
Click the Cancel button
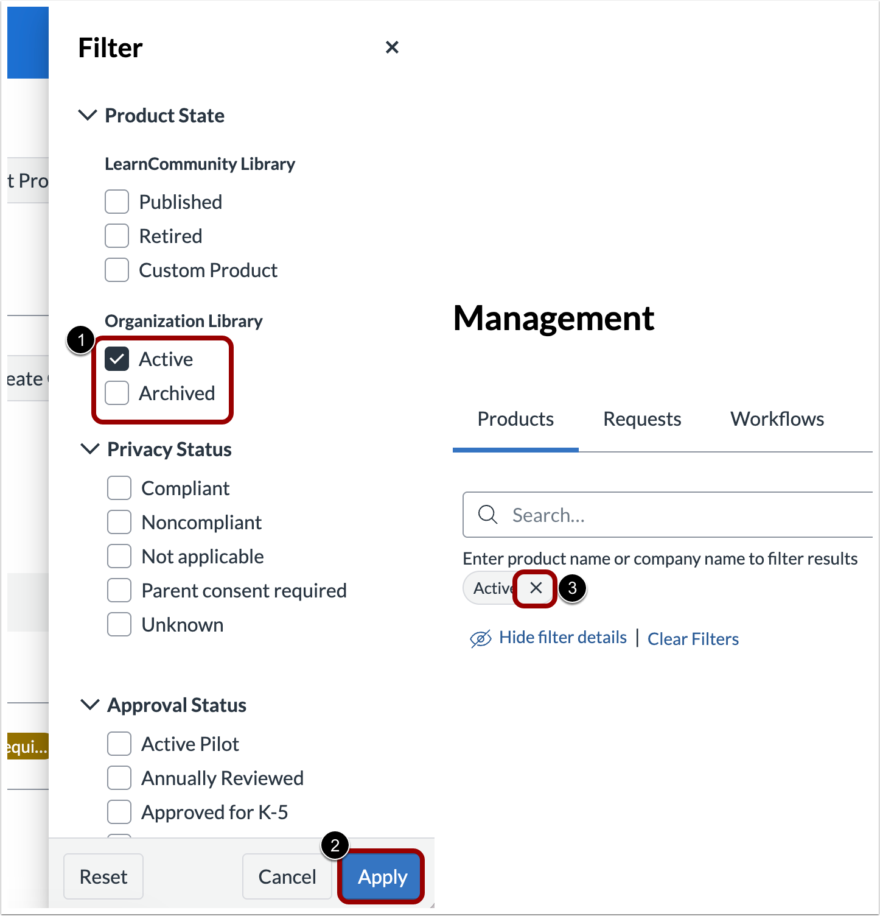[287, 876]
